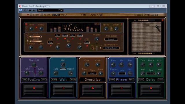Click the amp Volume knob
The height and width of the screenshot is (104, 185).
[x=97, y=39]
